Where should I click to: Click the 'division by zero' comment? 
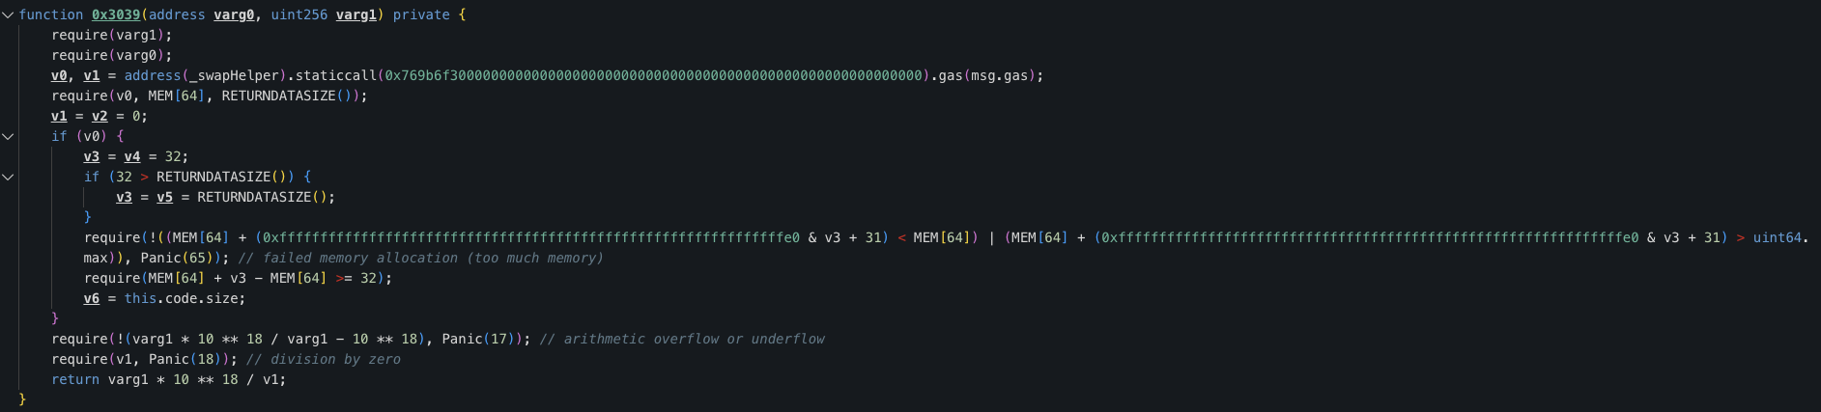coord(324,359)
